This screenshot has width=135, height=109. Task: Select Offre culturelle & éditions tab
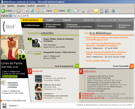(x=53, y=25)
